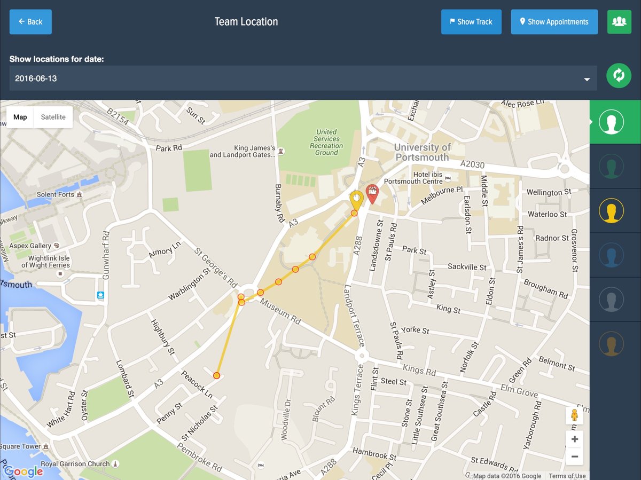Select the second blue team member avatar

click(612, 255)
